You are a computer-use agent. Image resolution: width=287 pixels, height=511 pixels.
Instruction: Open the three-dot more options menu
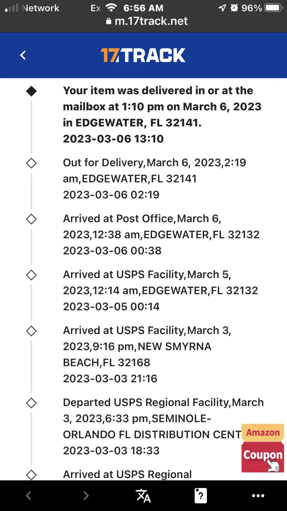click(x=258, y=496)
